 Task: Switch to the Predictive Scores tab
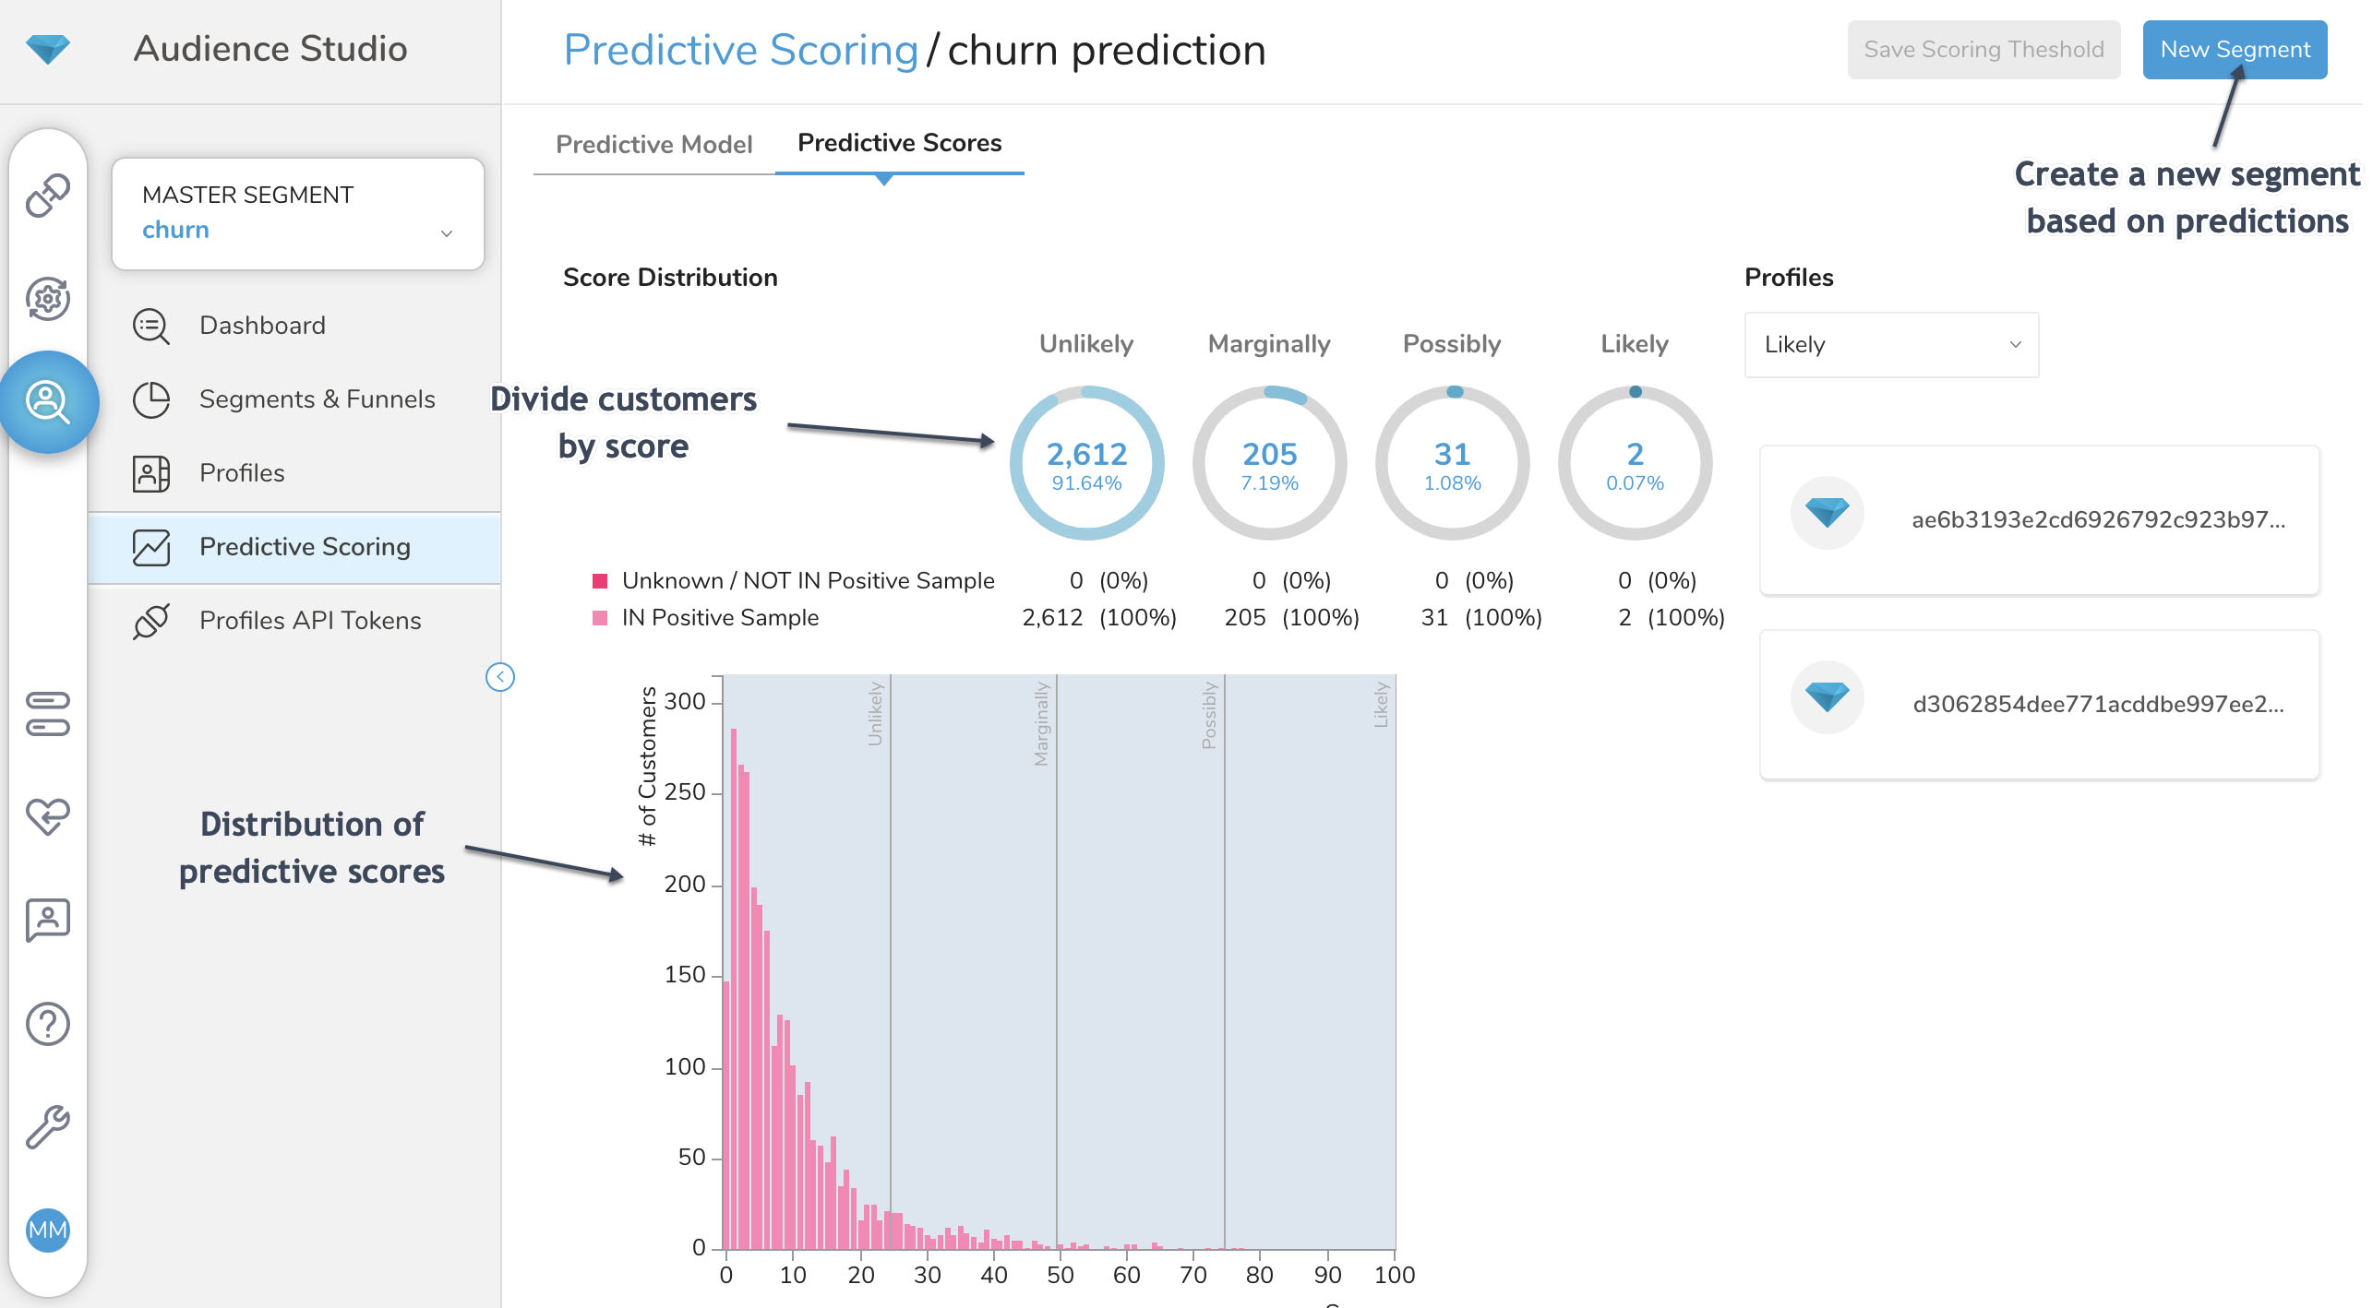tap(897, 143)
